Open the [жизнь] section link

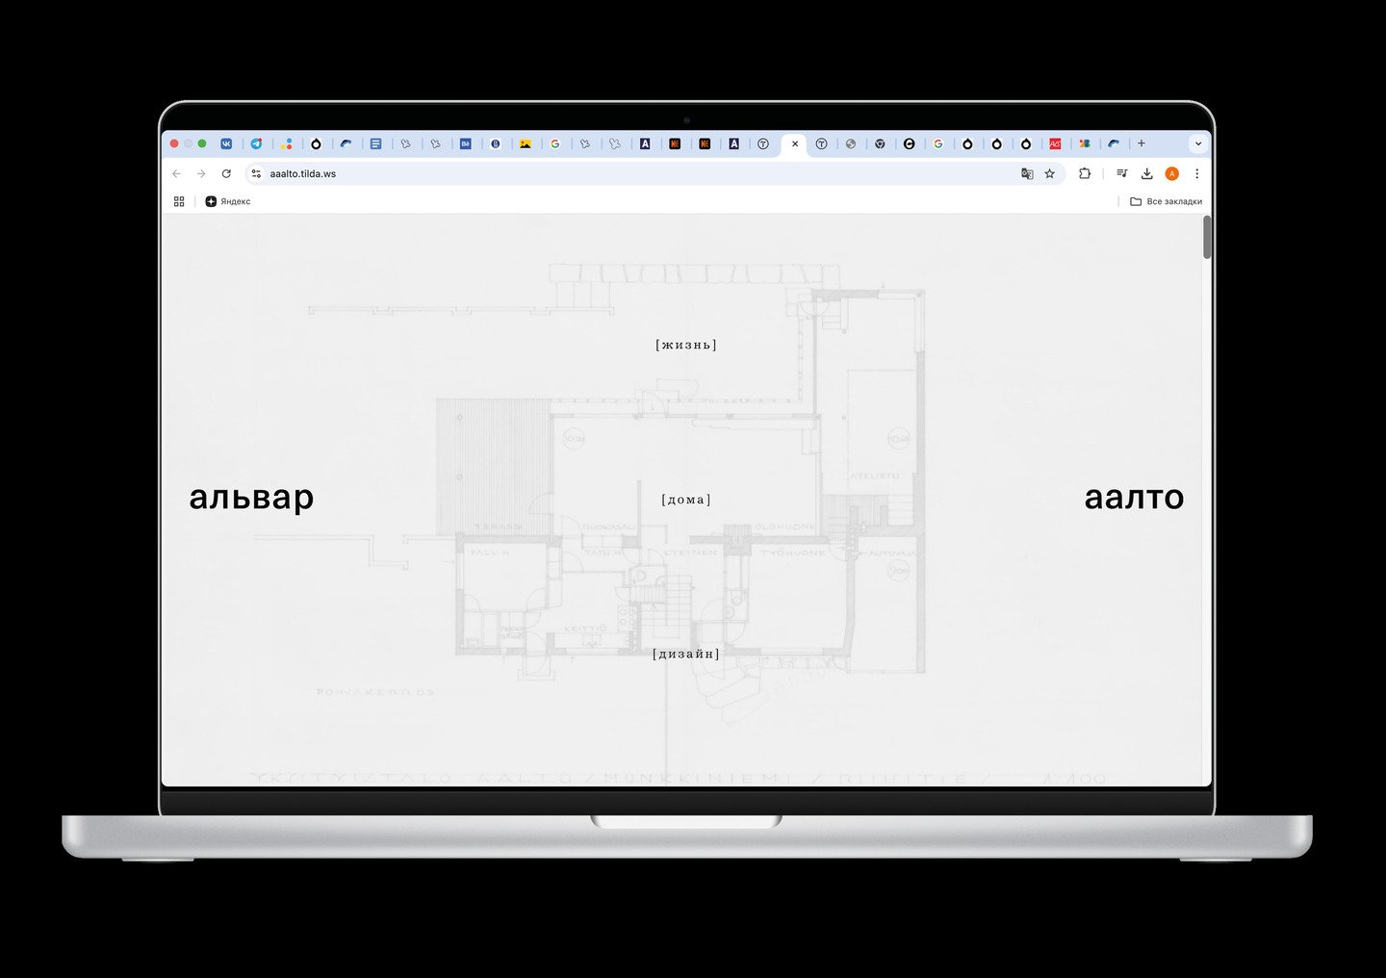686,345
